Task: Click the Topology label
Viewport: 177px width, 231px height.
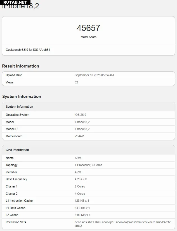Action: click(x=11, y=165)
